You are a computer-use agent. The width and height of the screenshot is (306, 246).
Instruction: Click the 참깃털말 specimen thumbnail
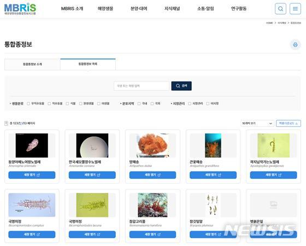(213, 205)
